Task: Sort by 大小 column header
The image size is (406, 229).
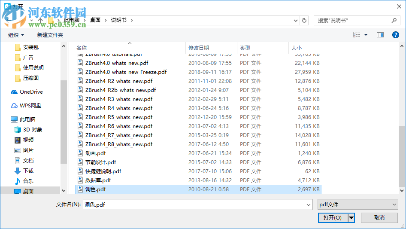Action: 297,48
